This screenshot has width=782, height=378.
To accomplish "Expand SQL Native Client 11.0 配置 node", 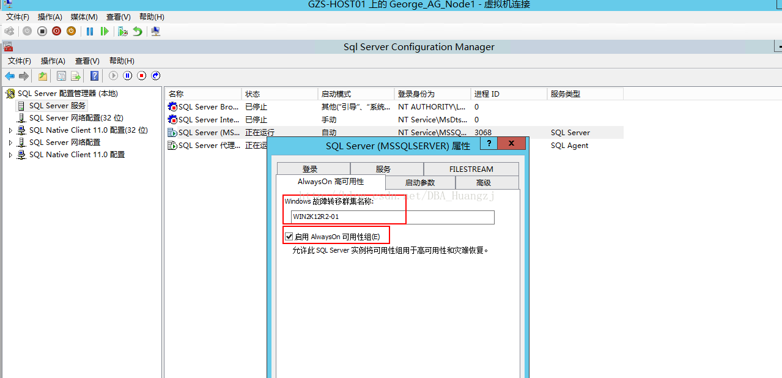I will tap(10, 155).
